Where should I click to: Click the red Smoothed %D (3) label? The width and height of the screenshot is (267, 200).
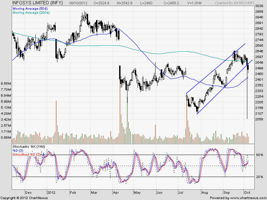[27, 155]
